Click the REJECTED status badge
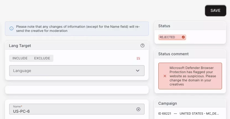230x119 pixels. point(172,37)
